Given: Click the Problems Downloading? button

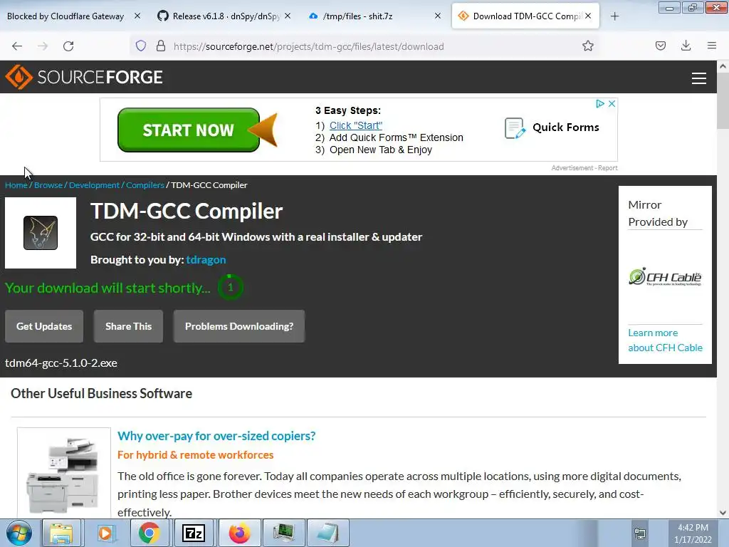Looking at the screenshot, I should click(239, 326).
